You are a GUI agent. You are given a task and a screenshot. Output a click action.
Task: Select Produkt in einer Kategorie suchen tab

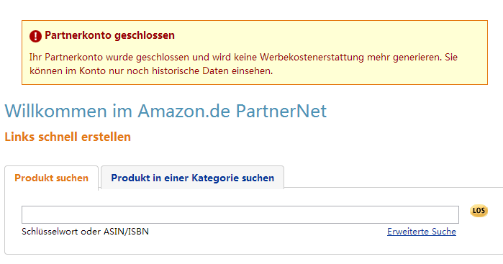[192, 178]
